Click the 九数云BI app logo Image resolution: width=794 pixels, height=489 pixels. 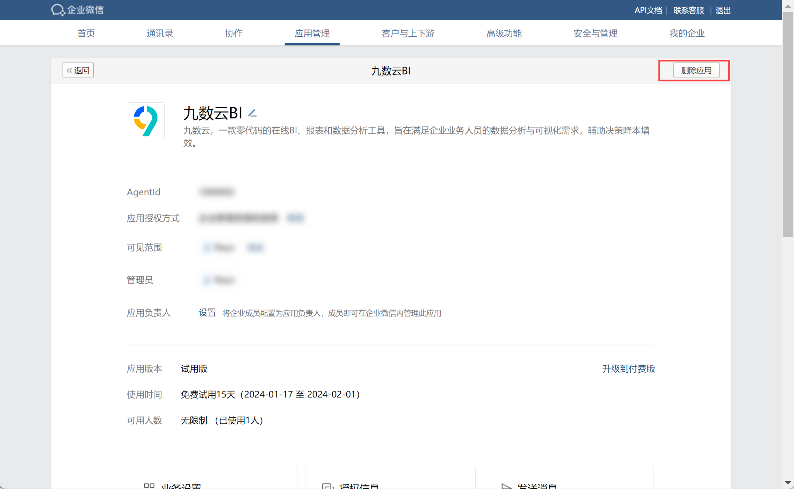click(x=146, y=121)
